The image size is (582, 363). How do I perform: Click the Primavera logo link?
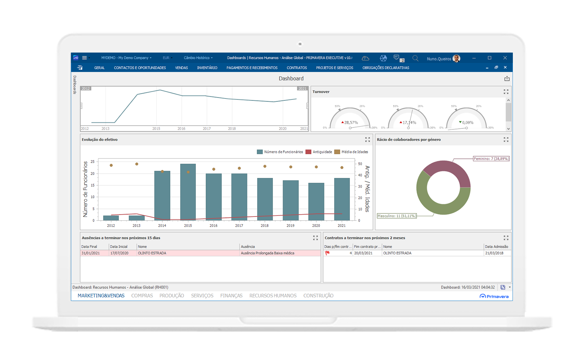[494, 296]
